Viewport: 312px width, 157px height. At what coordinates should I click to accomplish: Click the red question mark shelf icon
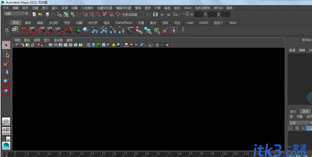24,30
